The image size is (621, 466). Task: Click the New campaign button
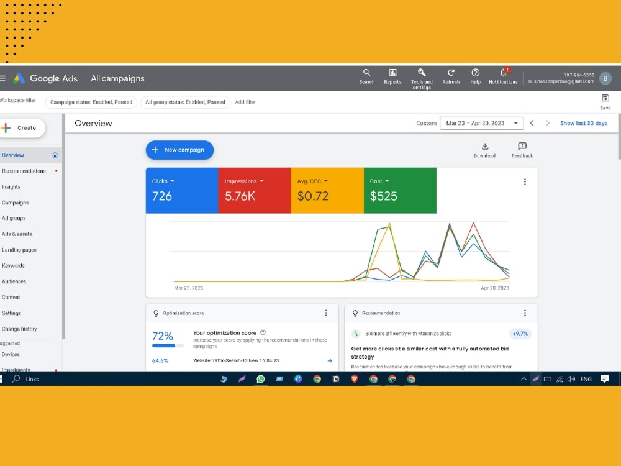[179, 150]
